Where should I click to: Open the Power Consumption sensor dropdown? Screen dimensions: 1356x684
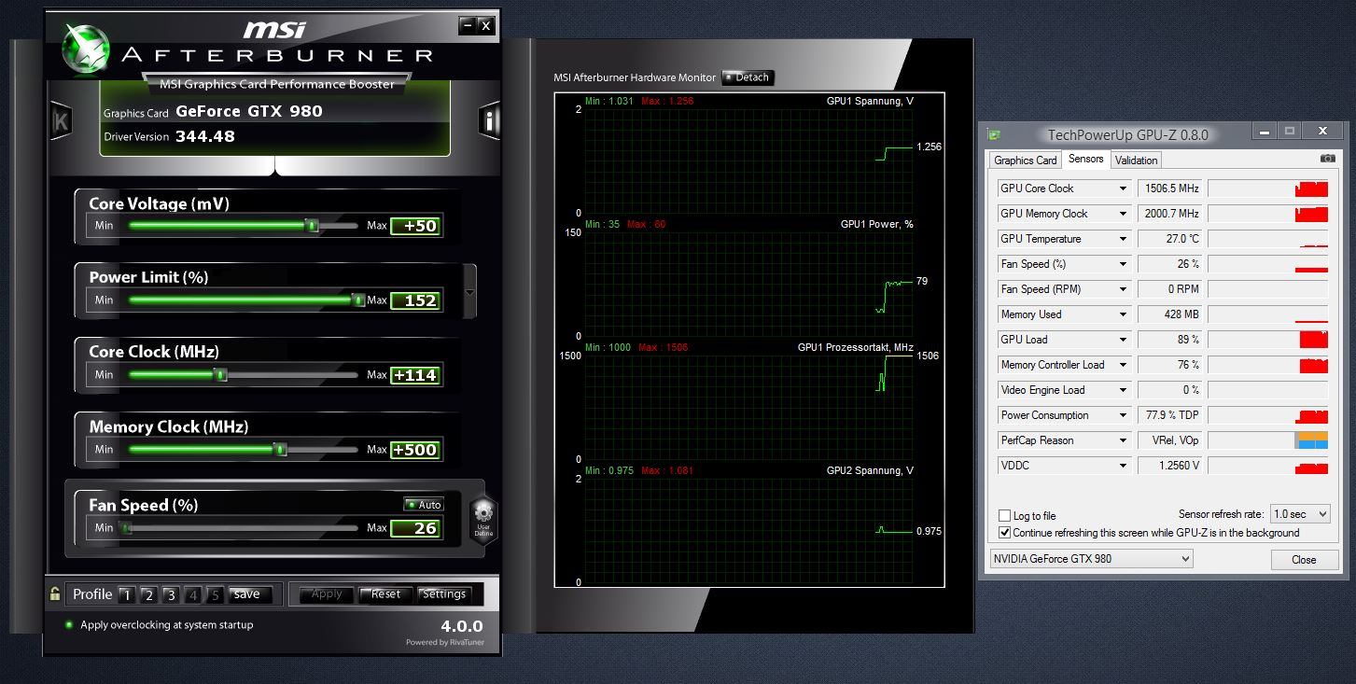pos(1123,415)
